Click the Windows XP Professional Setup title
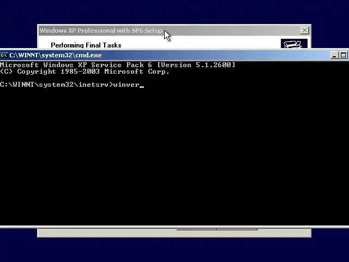 (101, 31)
